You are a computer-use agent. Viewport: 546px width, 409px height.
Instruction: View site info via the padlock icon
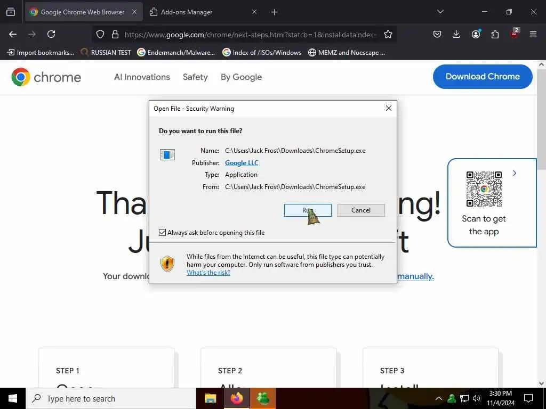point(115,34)
